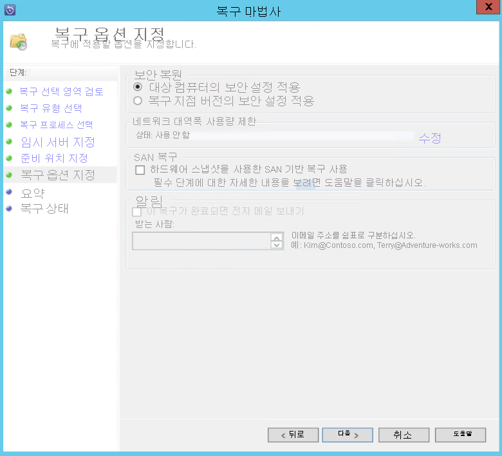Click the folder recovery icon in header
This screenshot has height=456, width=502.
coord(18,42)
